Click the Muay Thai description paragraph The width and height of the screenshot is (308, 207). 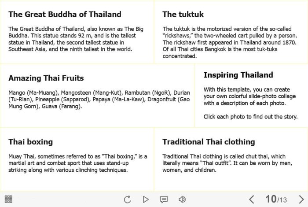click(x=78, y=163)
